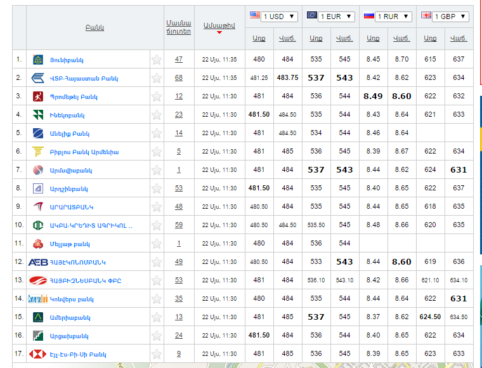Viewport: 482px width, 368px height.
Task: Sort by the GBP Վաճ. sell column
Action: click(459, 39)
